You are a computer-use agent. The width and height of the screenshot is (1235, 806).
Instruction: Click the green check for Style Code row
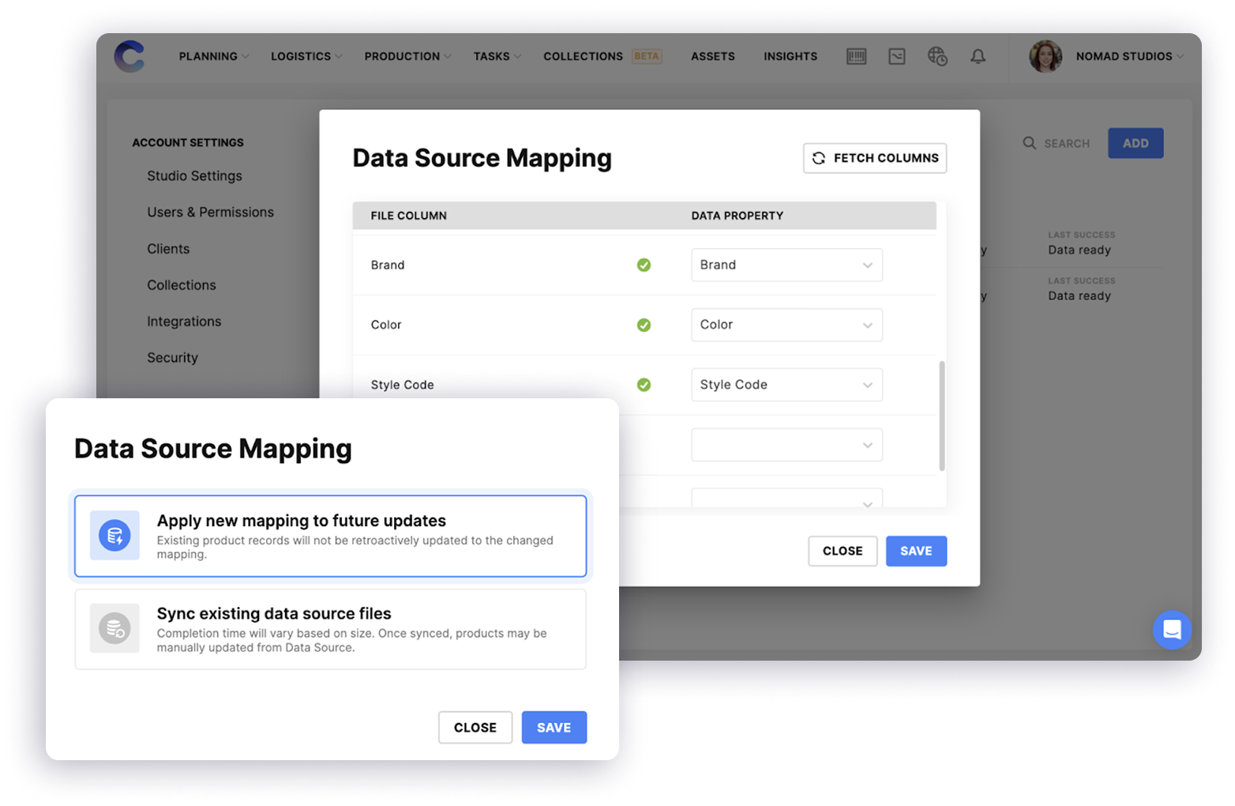[x=644, y=385]
